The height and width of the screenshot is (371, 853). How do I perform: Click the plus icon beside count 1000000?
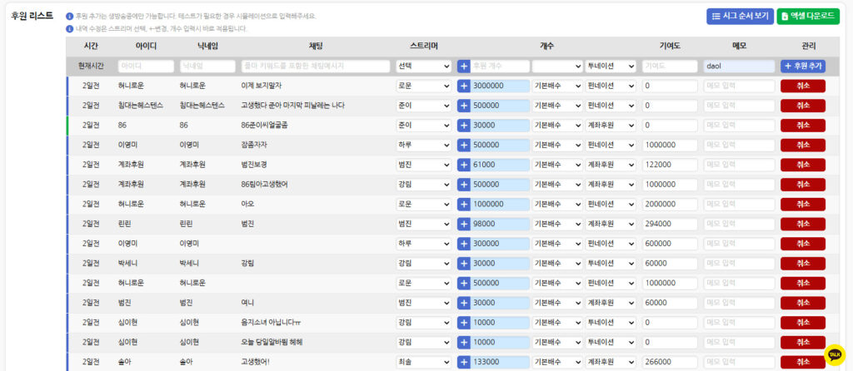coord(463,205)
